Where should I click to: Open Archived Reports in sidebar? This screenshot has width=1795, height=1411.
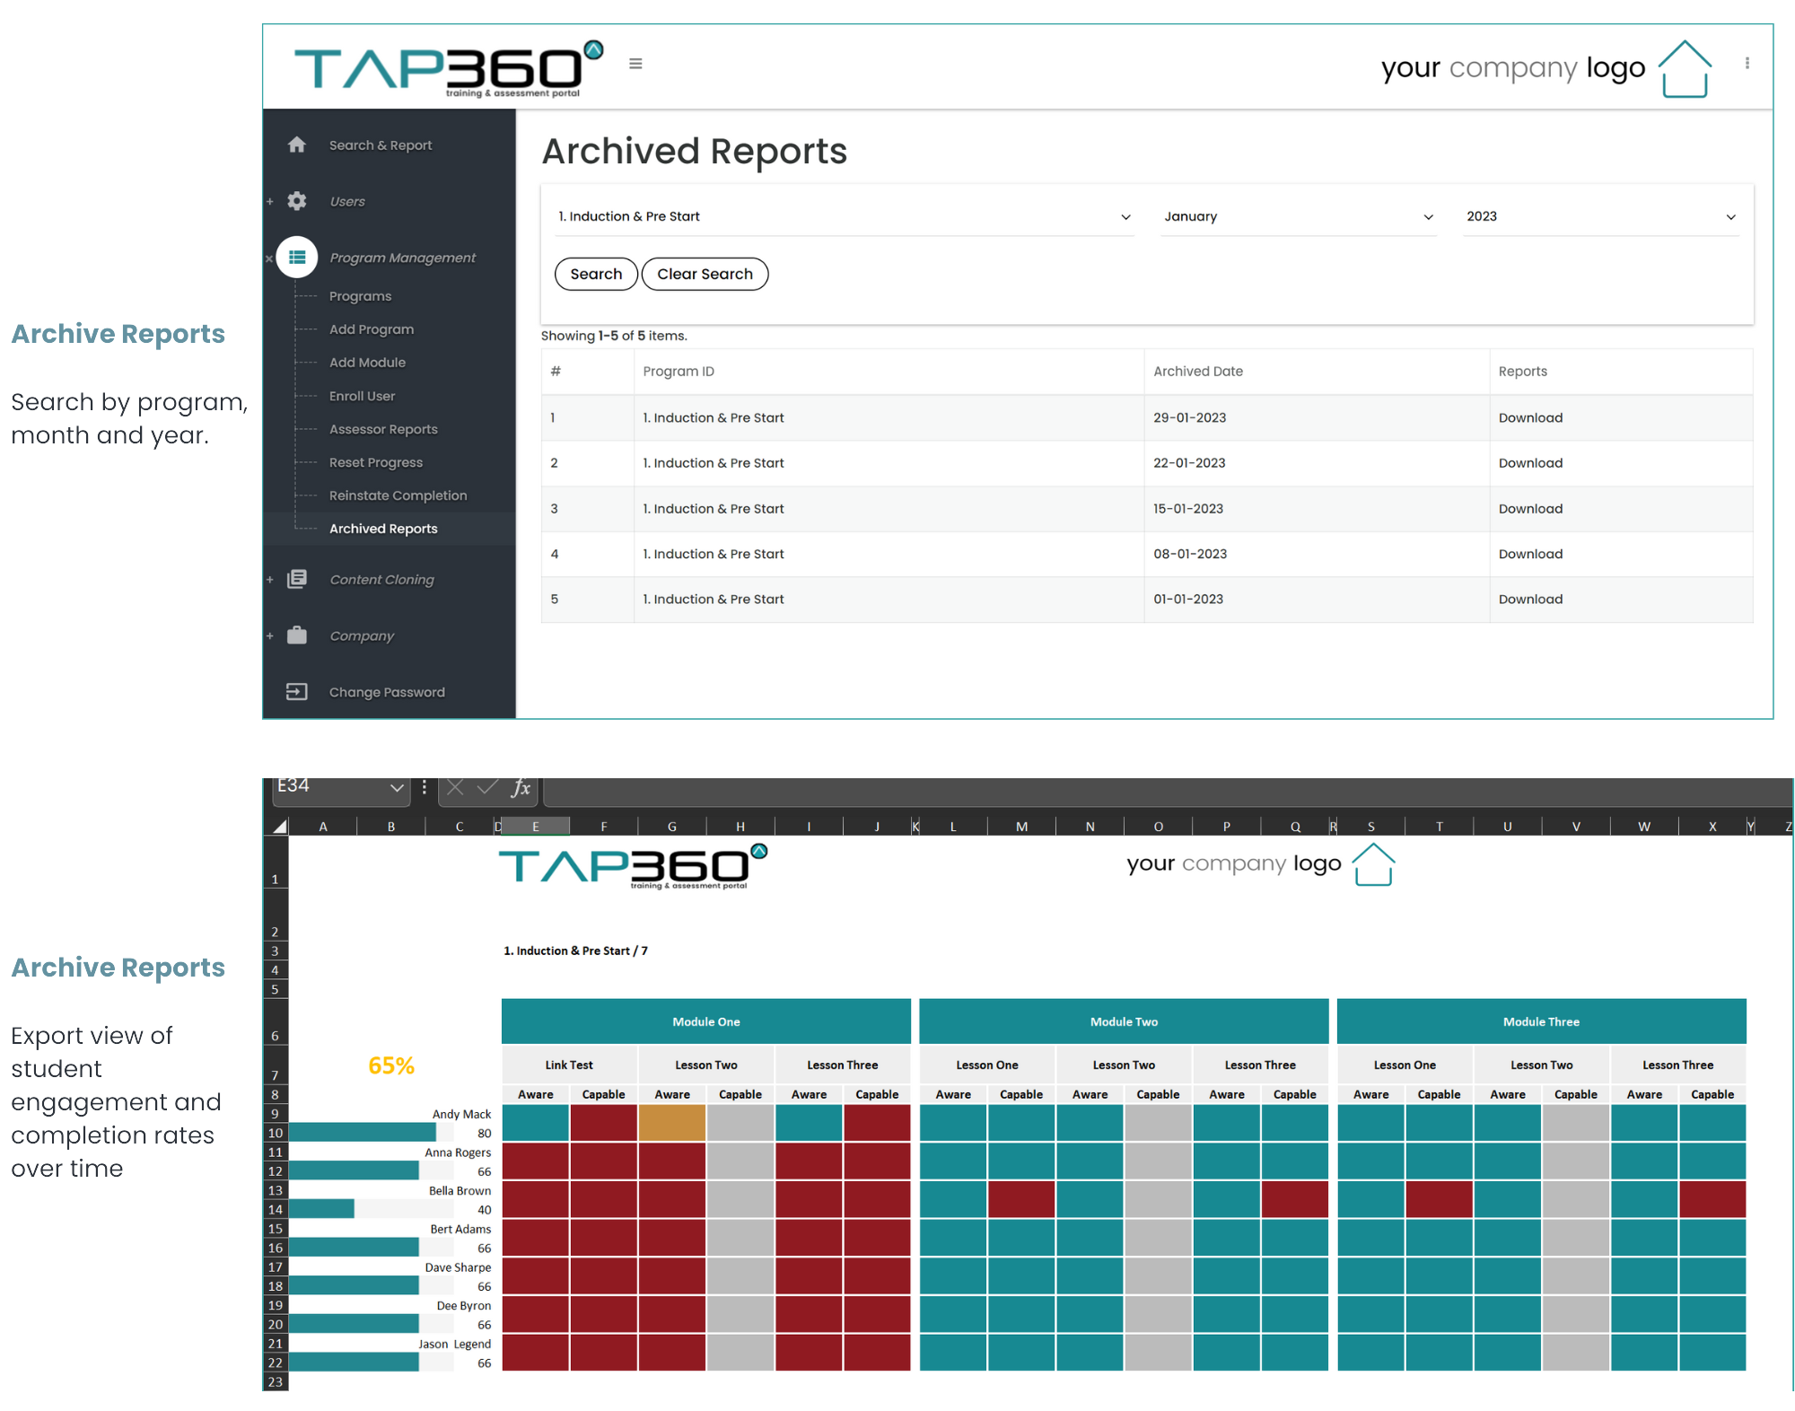pyautogui.click(x=383, y=529)
